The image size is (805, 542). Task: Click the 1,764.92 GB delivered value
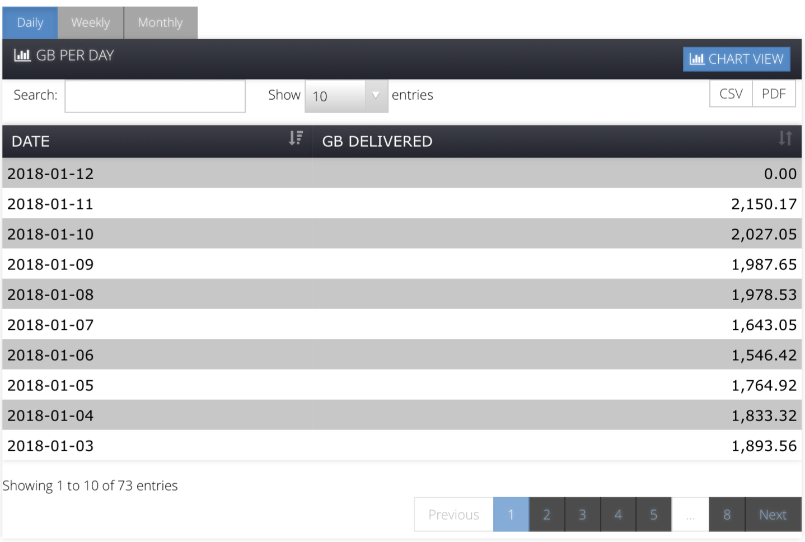pos(764,385)
